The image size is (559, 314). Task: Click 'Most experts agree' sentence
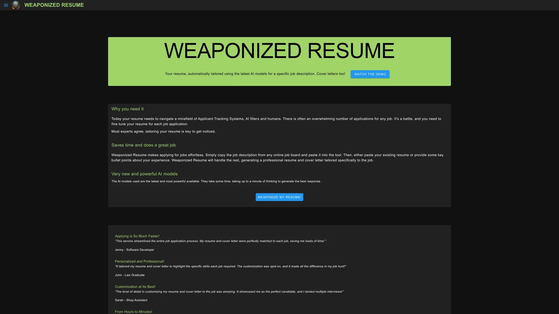163,131
